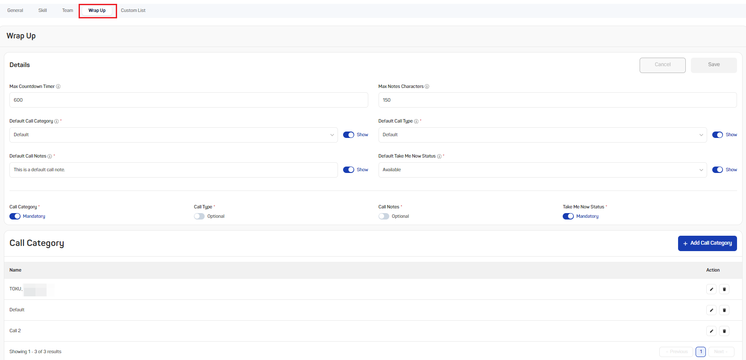The height and width of the screenshot is (360, 746).
Task: Edit the Default call category row
Action: [x=711, y=310]
